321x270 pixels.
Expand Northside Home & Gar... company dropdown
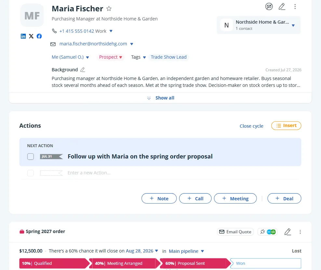click(293, 26)
